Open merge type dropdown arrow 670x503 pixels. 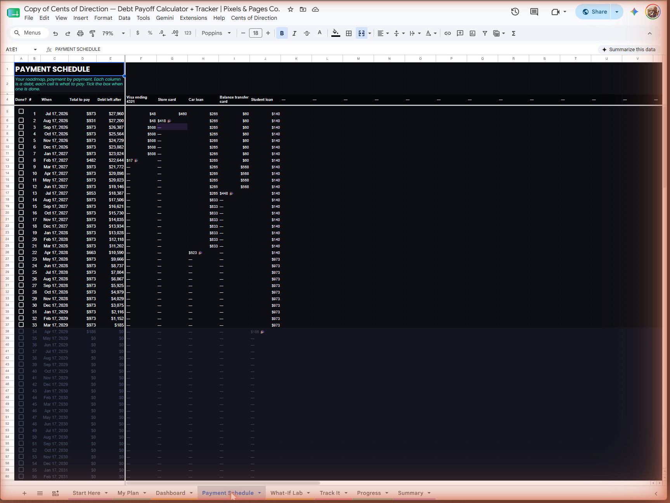pyautogui.click(x=370, y=33)
